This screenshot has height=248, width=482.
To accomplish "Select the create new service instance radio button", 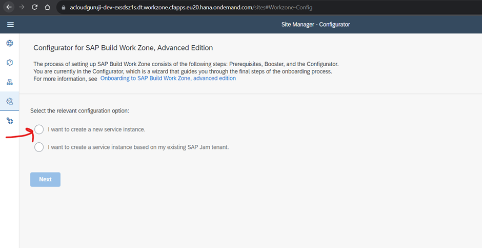I will pyautogui.click(x=39, y=129).
